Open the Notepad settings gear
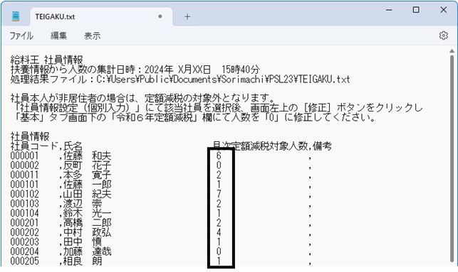This screenshot has width=458, height=272. (443, 36)
